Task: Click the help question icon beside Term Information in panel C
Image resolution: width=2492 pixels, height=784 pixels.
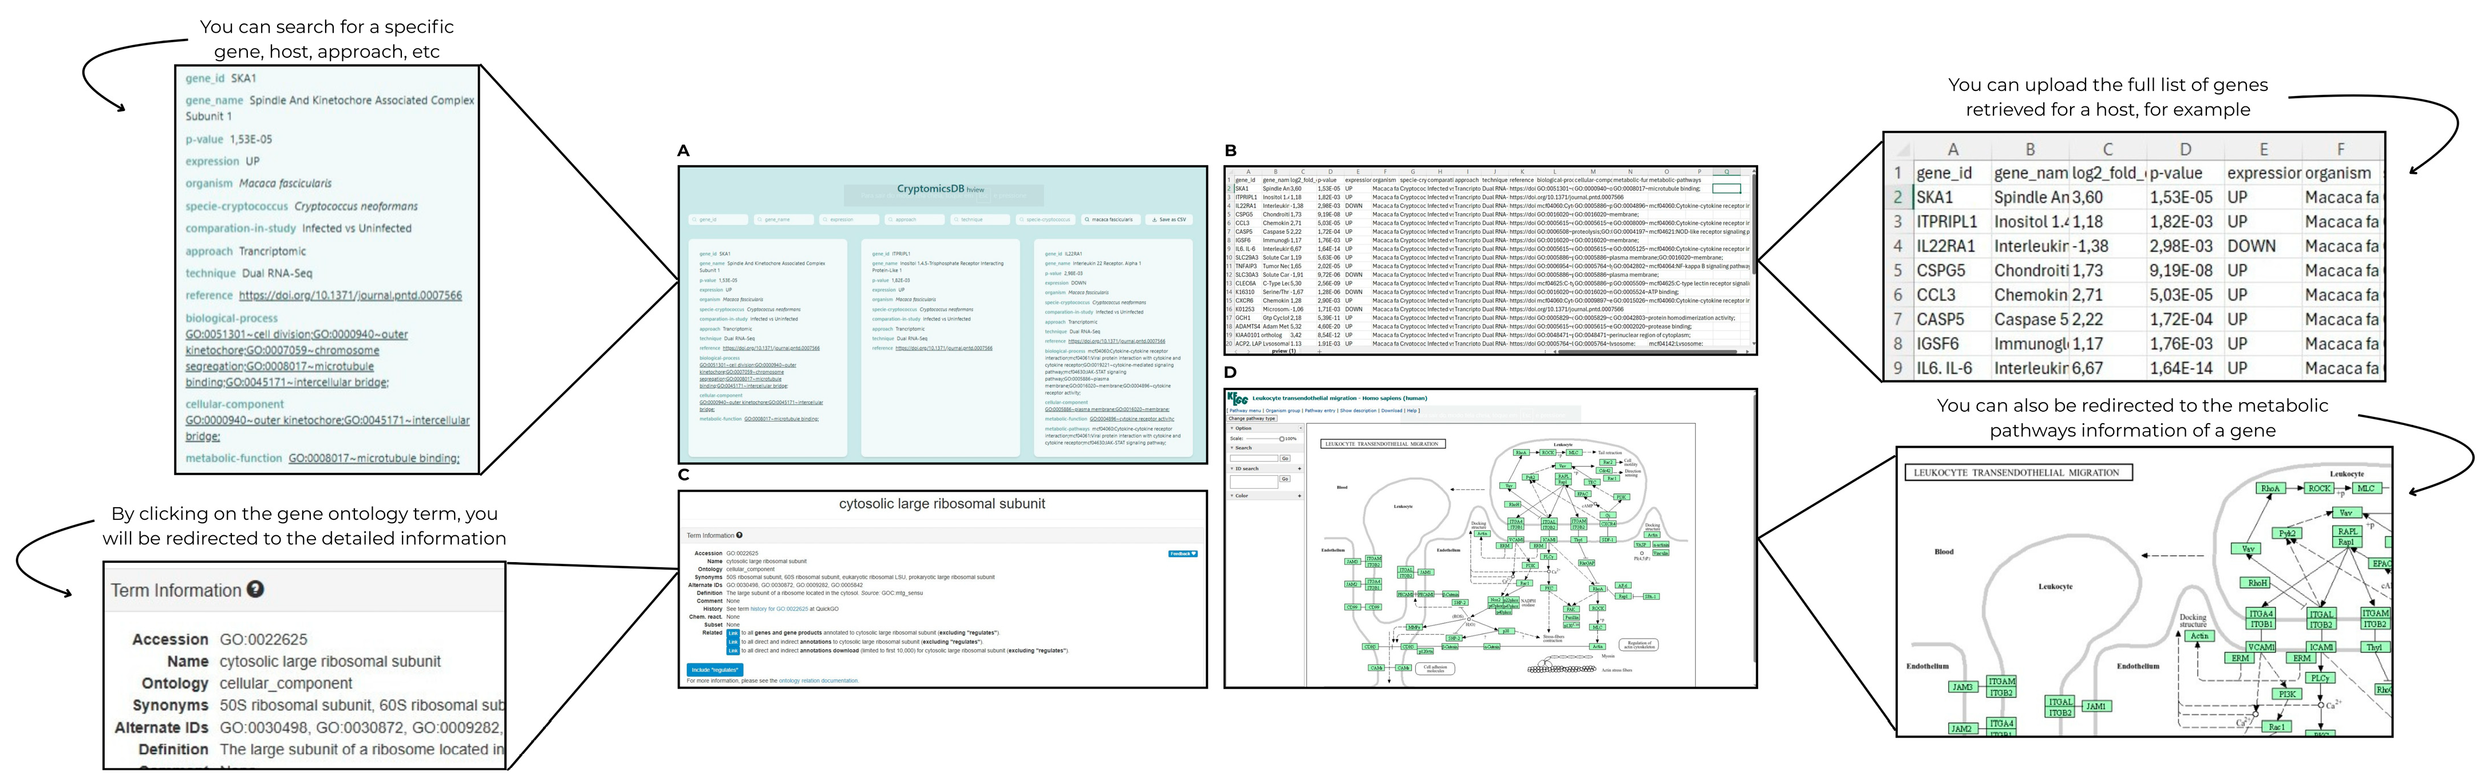Action: (739, 536)
